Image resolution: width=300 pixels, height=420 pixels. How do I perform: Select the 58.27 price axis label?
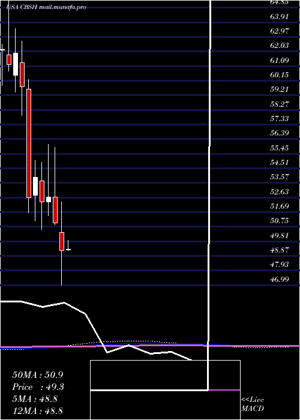tap(280, 104)
